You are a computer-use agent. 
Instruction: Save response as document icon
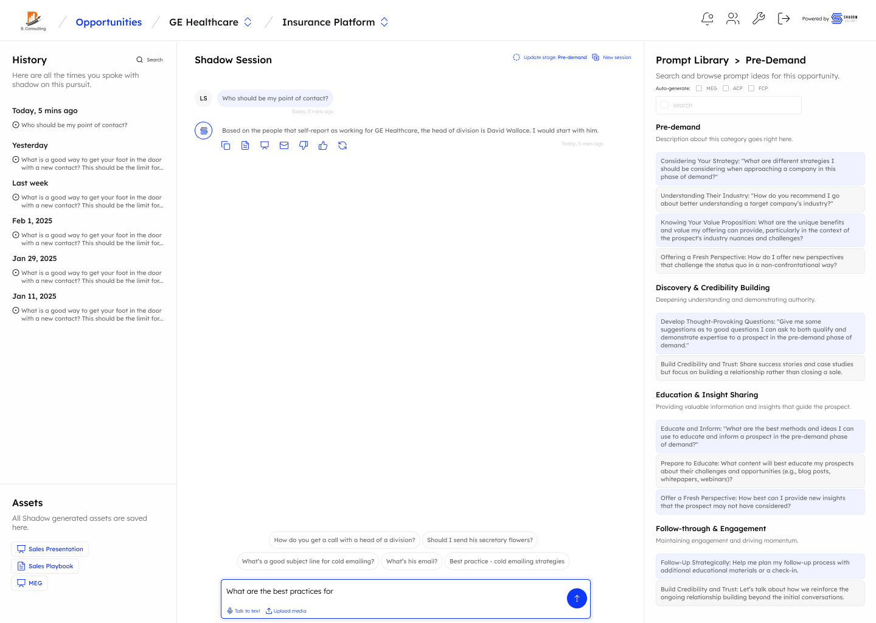click(245, 145)
